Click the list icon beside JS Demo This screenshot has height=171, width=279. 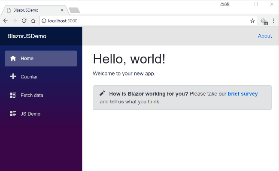click(x=13, y=114)
